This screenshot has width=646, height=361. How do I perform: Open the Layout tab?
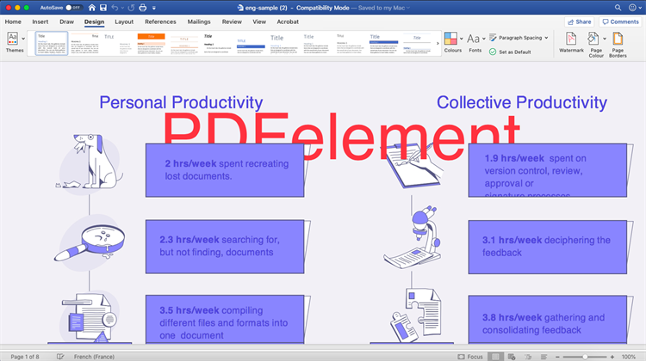pos(124,21)
